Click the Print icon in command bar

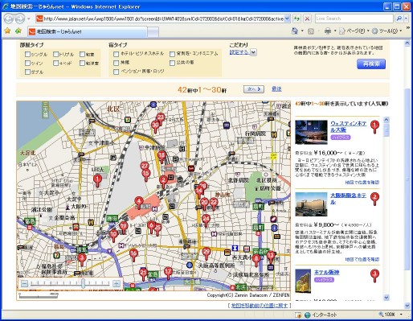[x=328, y=31]
